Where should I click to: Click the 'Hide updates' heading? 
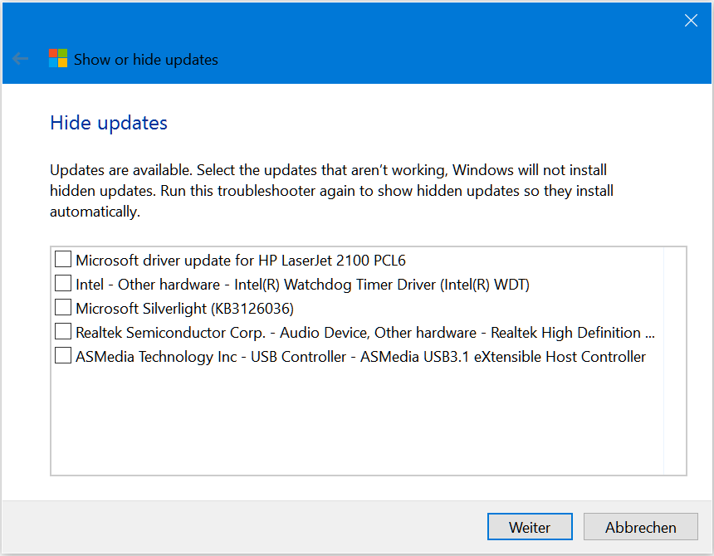click(109, 123)
